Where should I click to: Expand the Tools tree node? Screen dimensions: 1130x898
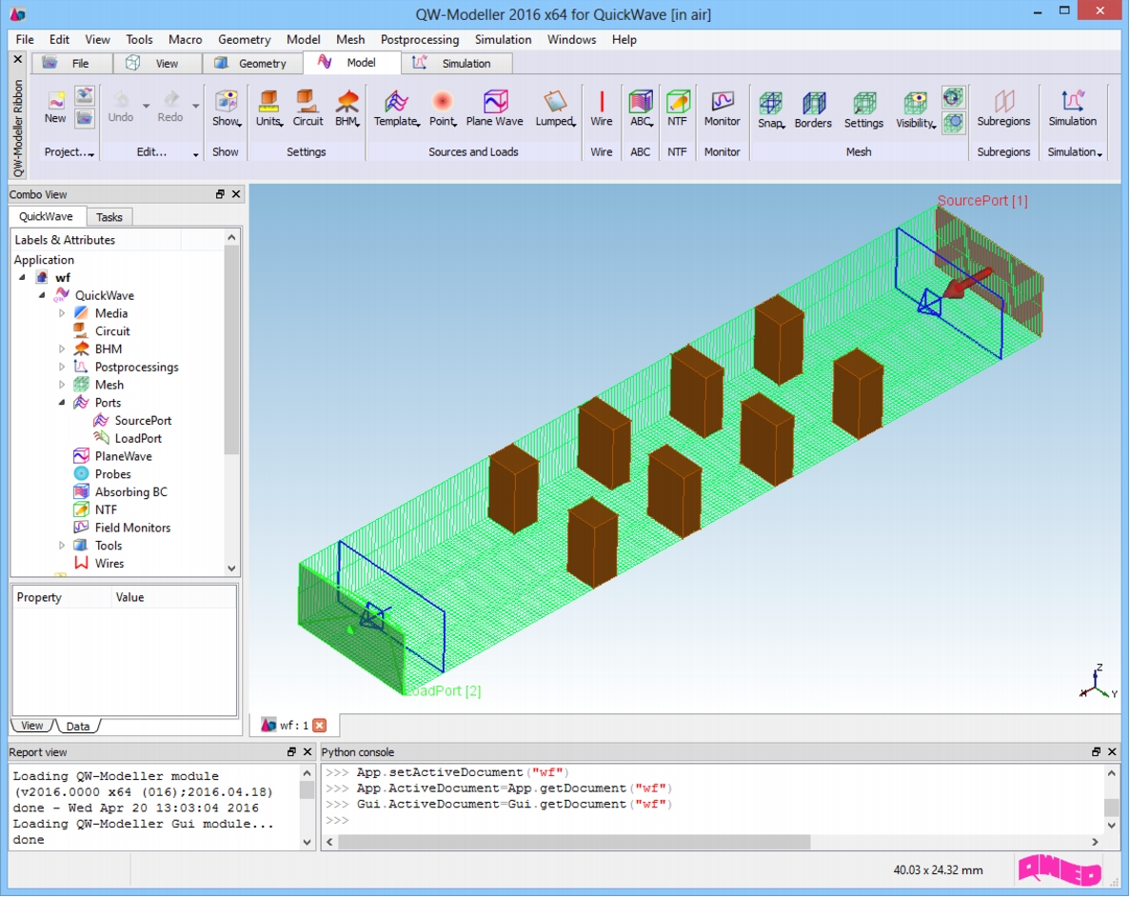click(61, 546)
